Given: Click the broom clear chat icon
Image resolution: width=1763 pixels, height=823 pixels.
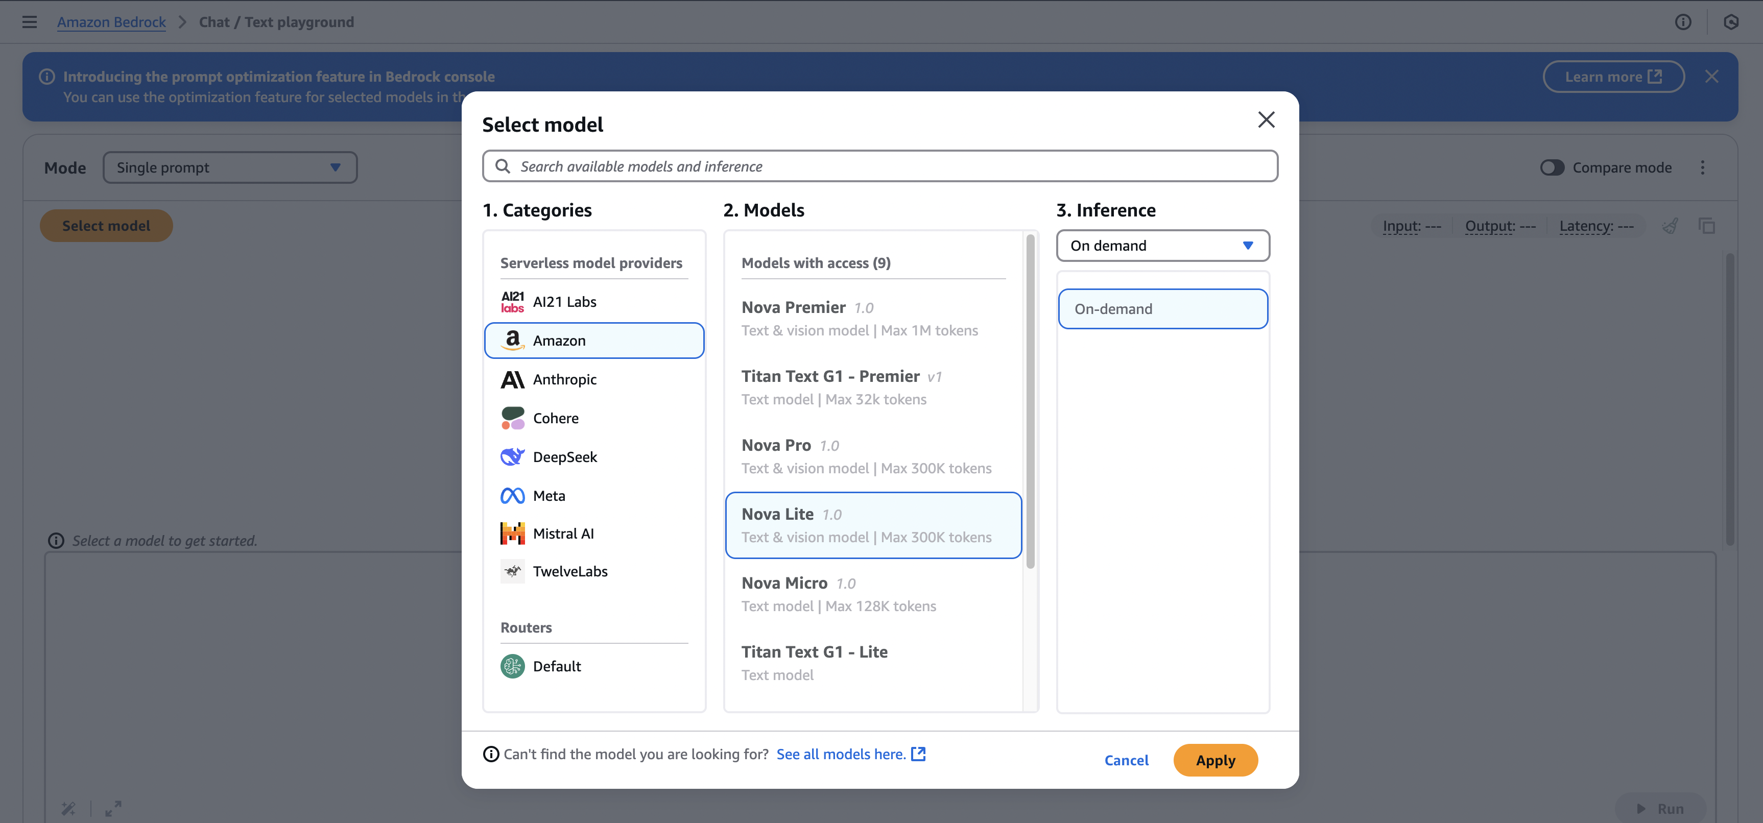Looking at the screenshot, I should (x=1670, y=226).
